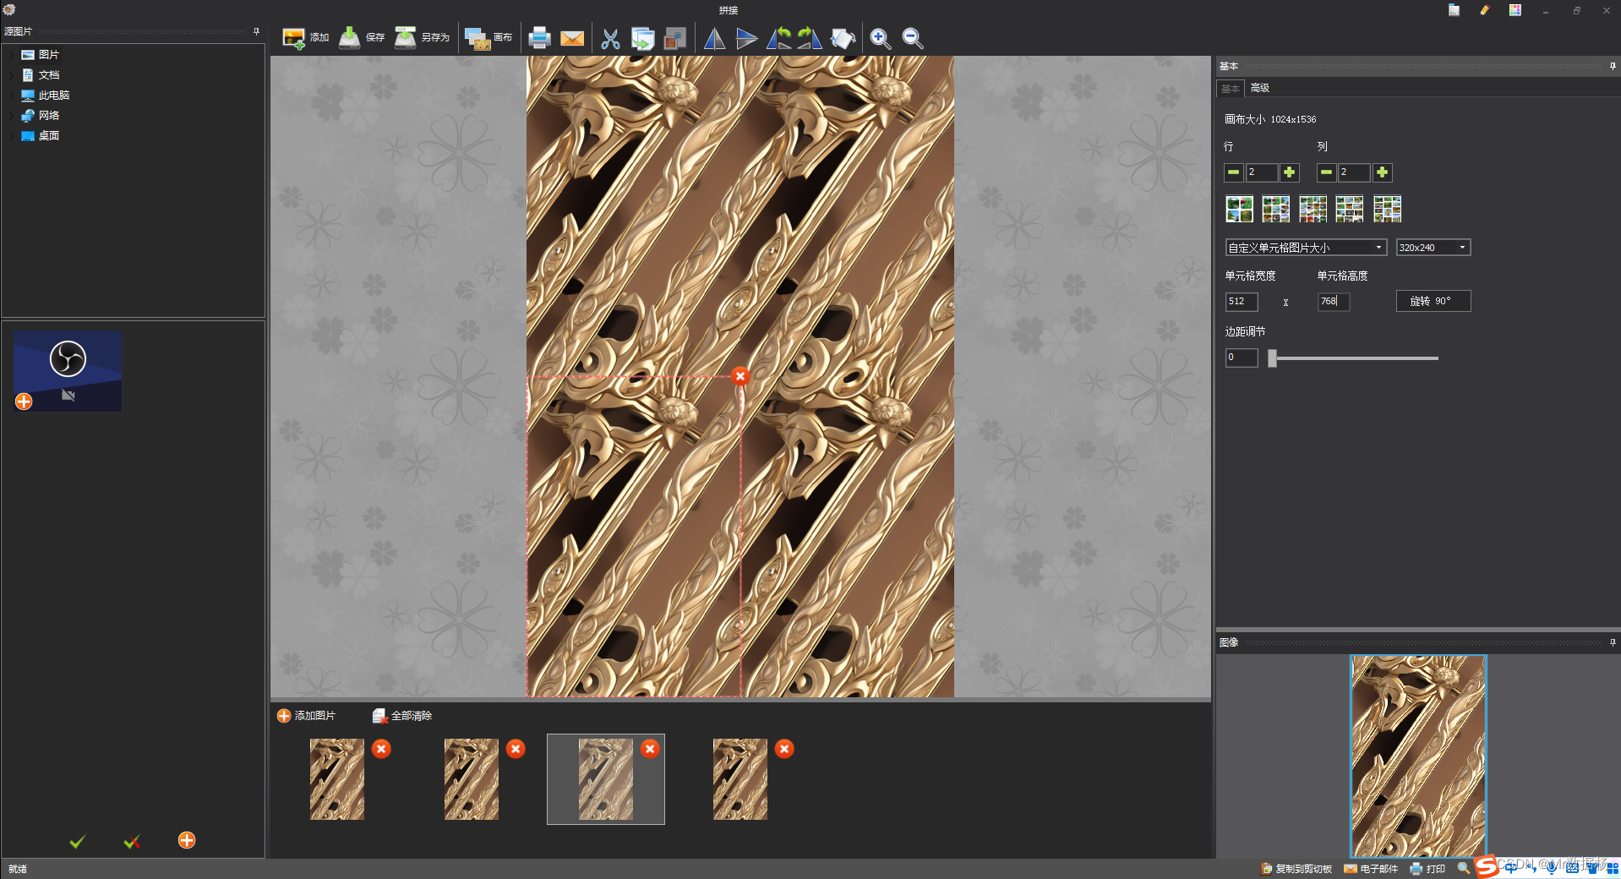1621x879 pixels.
Task: Open the 自定义单元格图片大小 dropdown
Action: 1306,248
